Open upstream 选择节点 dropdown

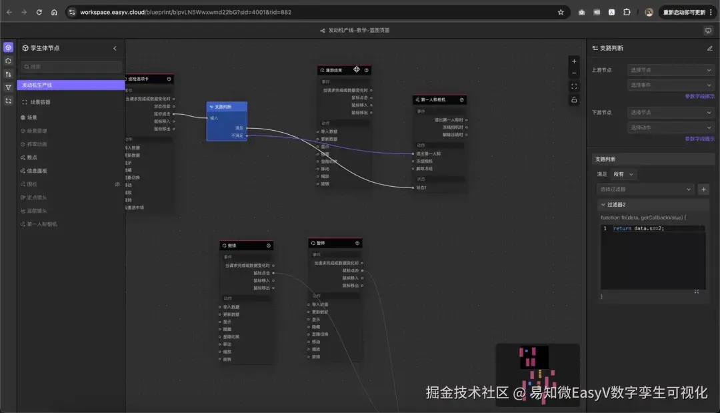pyautogui.click(x=671, y=70)
